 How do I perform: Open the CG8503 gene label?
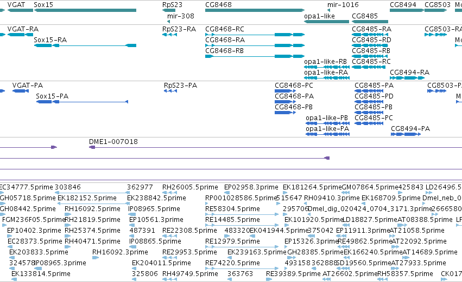click(x=438, y=5)
